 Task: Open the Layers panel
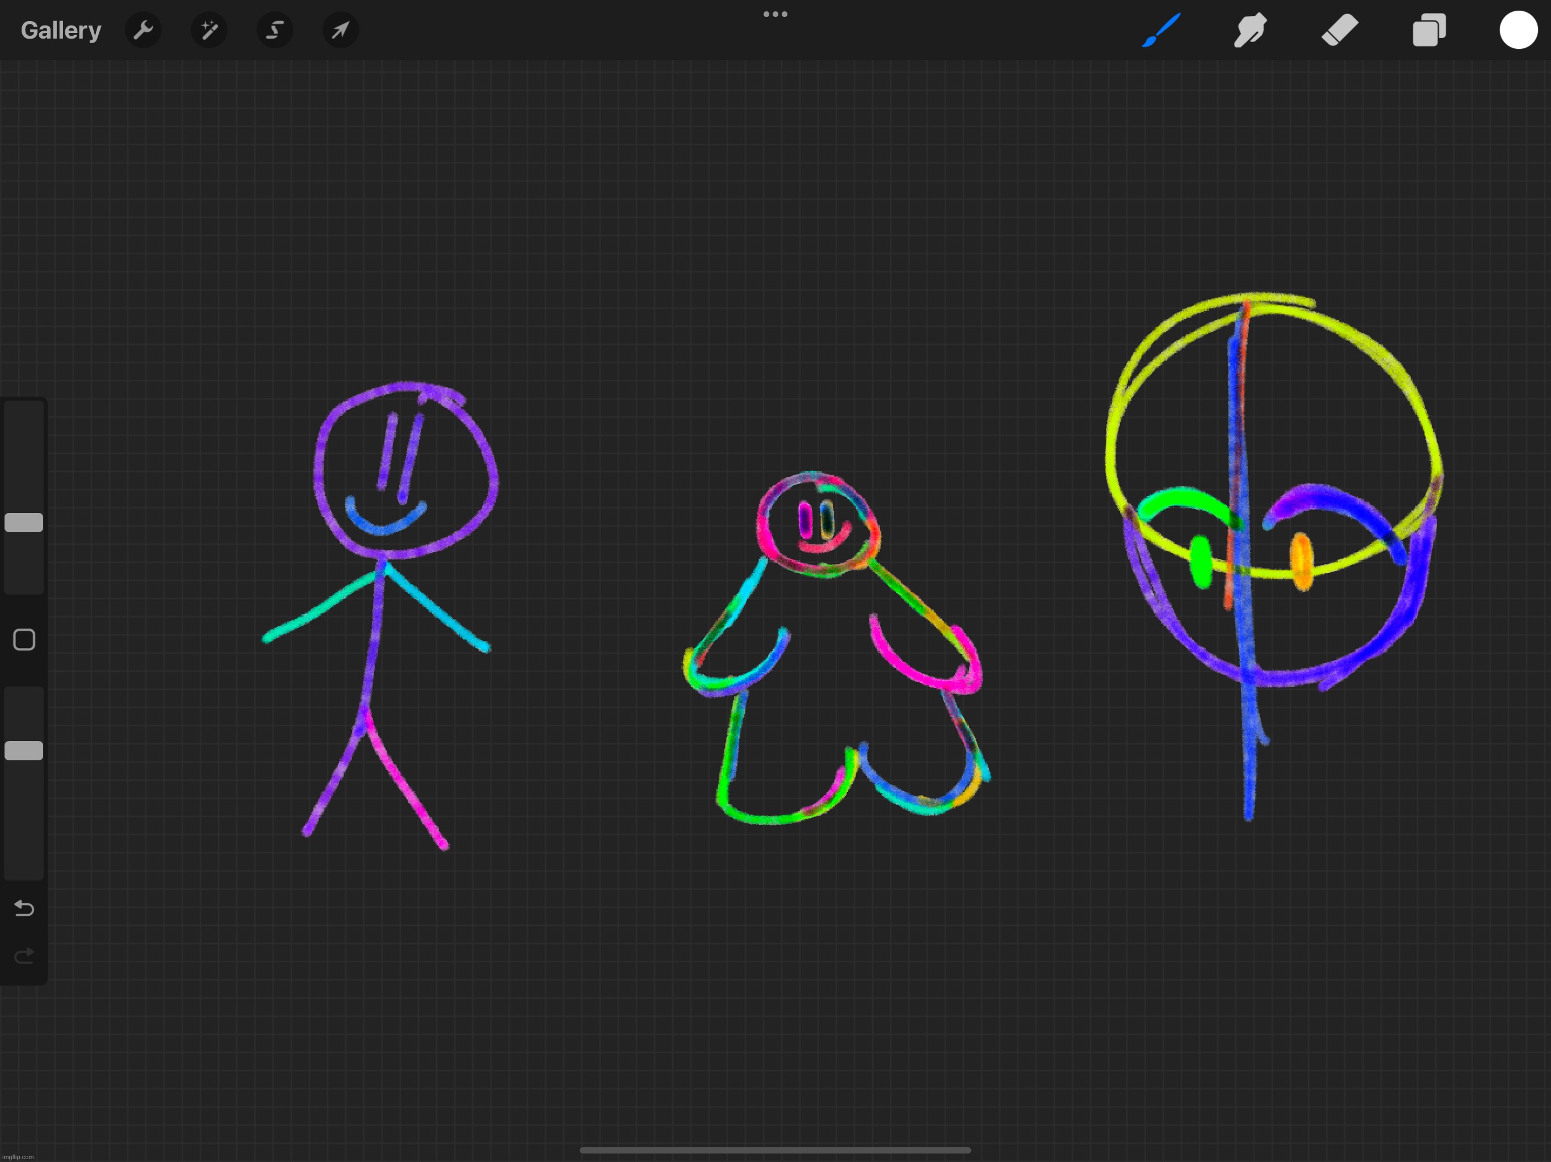1429,30
